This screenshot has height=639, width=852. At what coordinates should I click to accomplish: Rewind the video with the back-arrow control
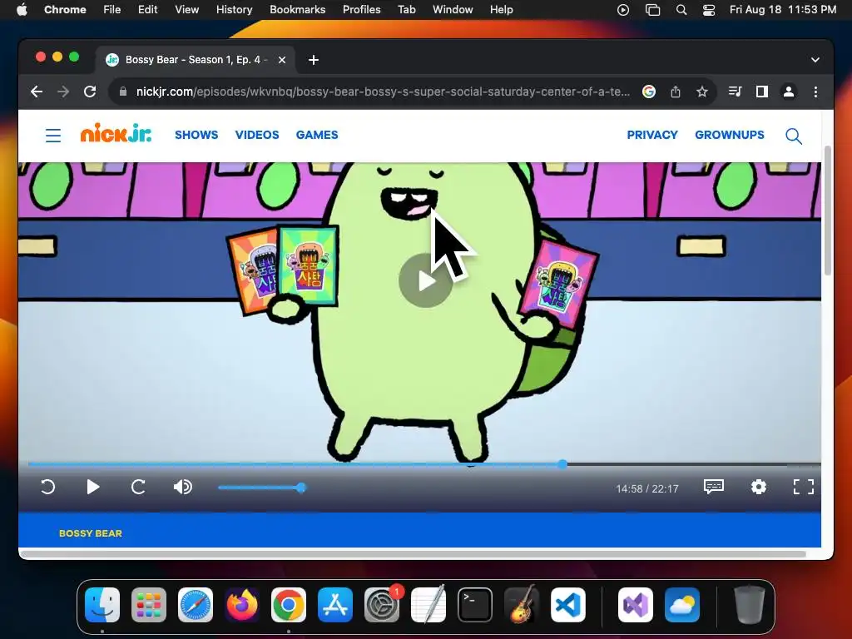(x=47, y=487)
